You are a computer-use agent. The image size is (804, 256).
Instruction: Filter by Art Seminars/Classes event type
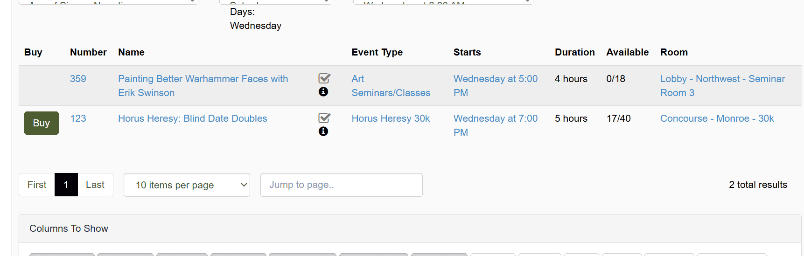pos(391,86)
